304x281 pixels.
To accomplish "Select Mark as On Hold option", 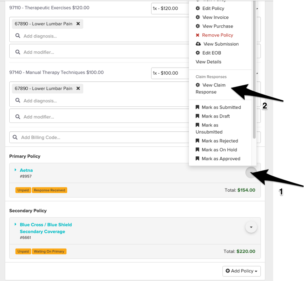I will [219, 150].
